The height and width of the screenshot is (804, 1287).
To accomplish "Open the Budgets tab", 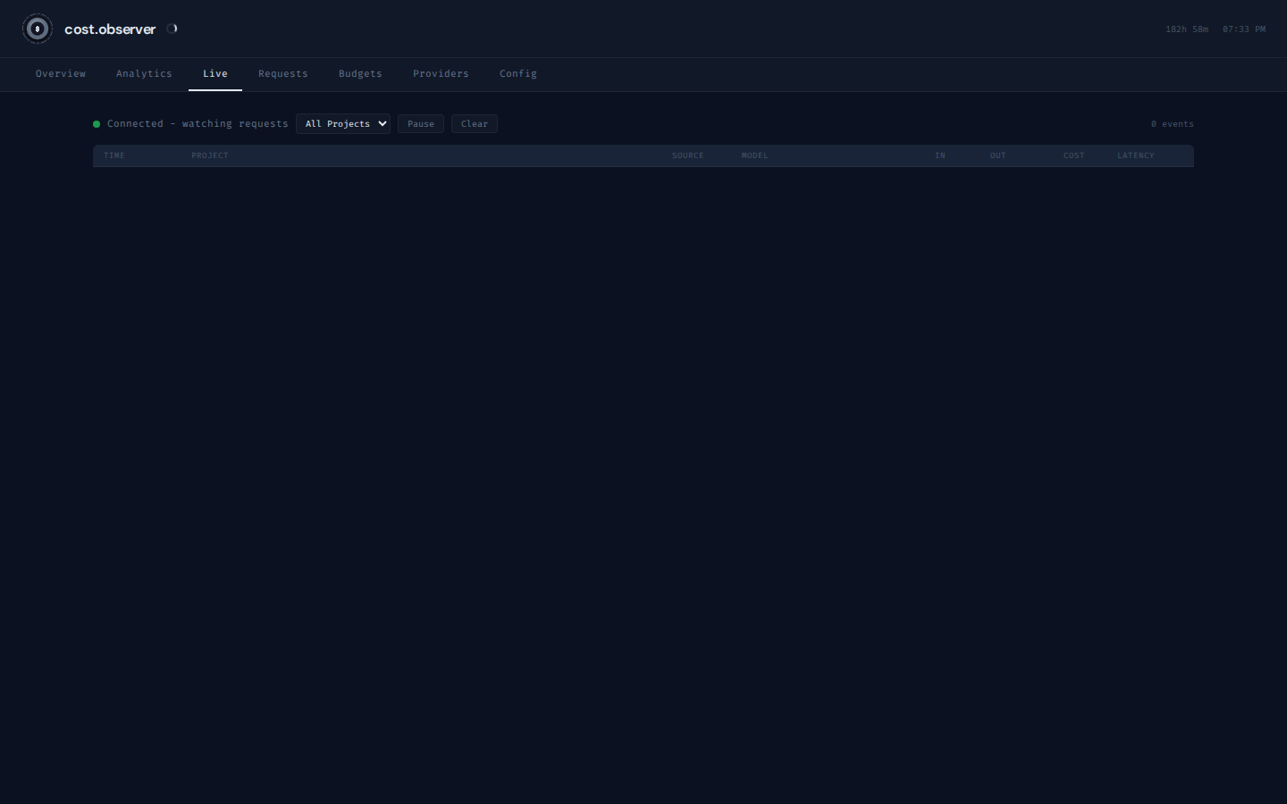I will tap(360, 74).
